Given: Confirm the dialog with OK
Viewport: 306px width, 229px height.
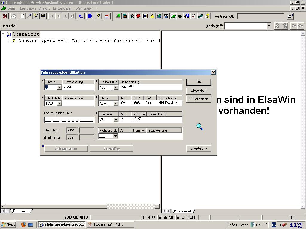Looking at the screenshot, I should [x=199, y=82].
